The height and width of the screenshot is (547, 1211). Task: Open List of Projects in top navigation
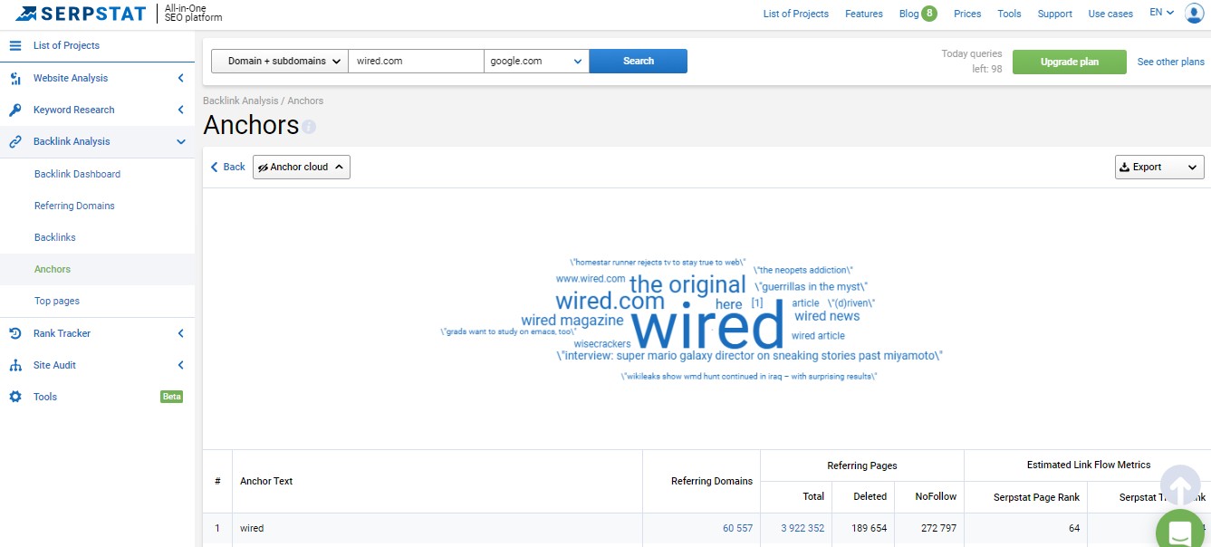[796, 14]
